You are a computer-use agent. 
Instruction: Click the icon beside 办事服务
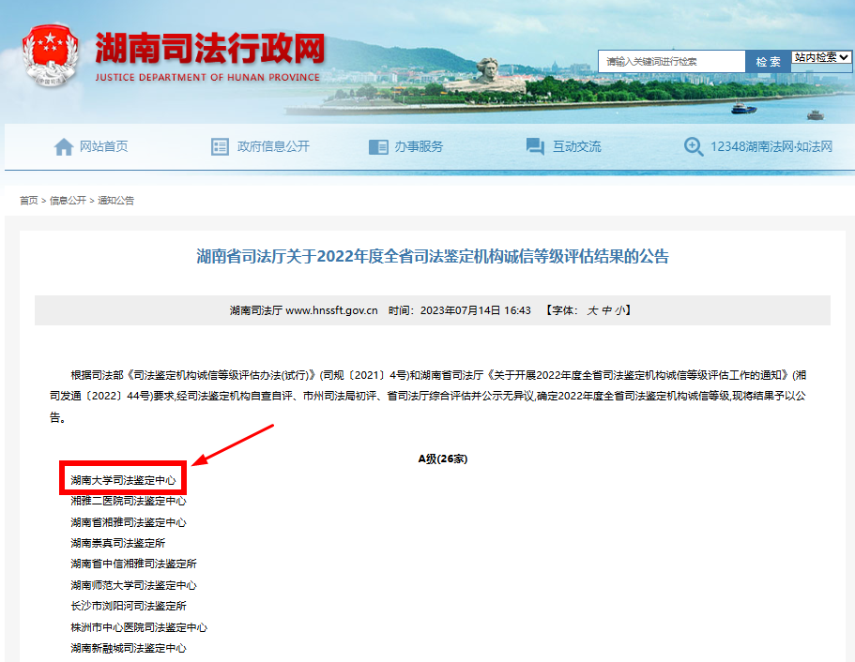tap(378, 146)
